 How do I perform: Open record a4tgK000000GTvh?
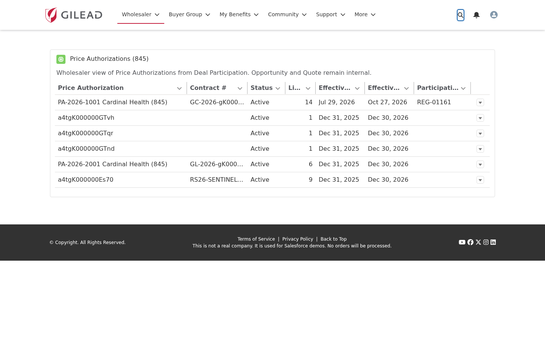(x=86, y=118)
